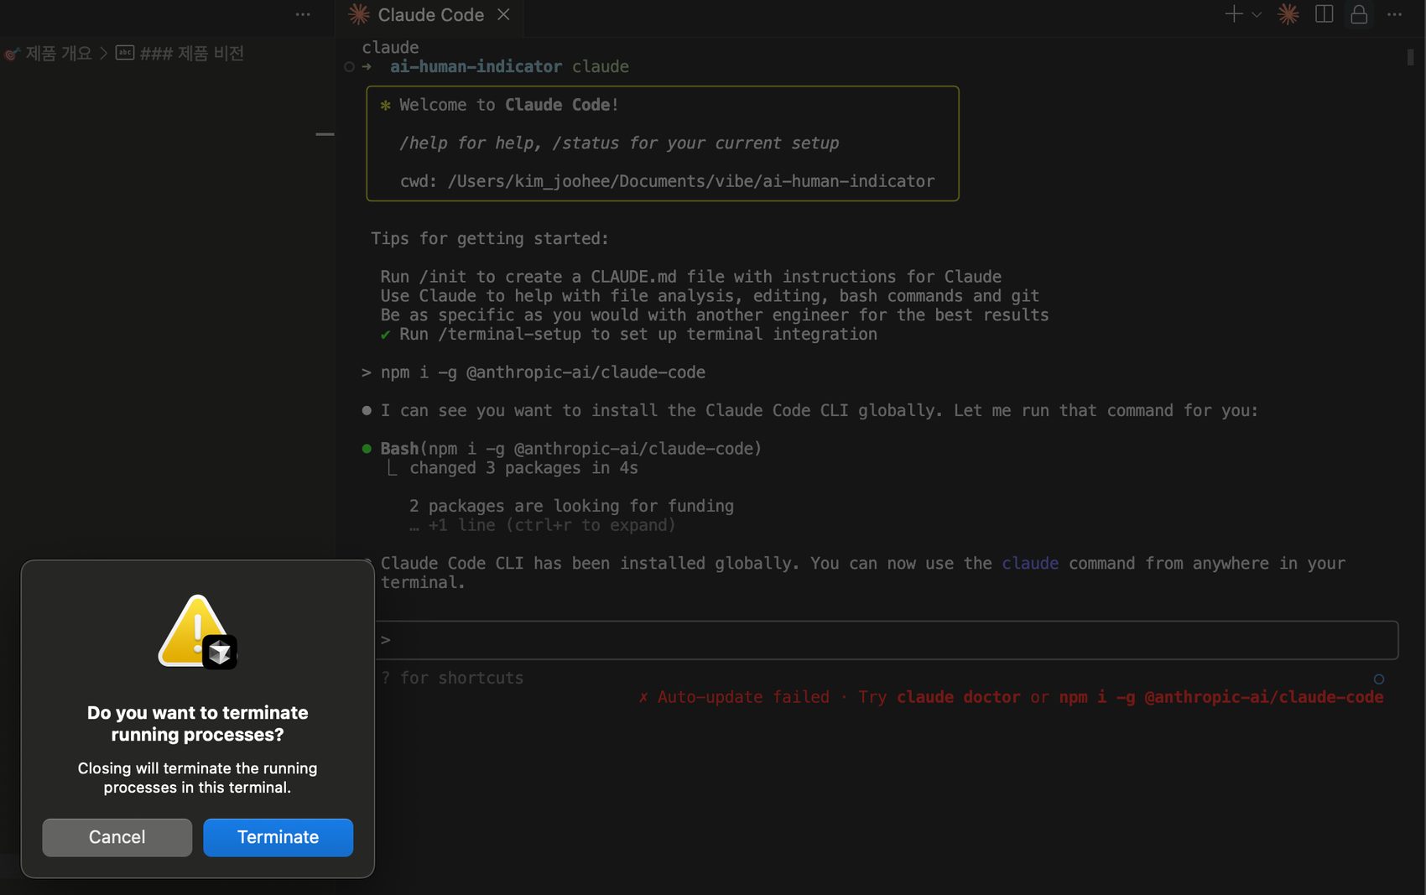Screen dimensions: 1426x895
Task: Click the lock icon in the editor toolbar
Action: pyautogui.click(x=1359, y=14)
